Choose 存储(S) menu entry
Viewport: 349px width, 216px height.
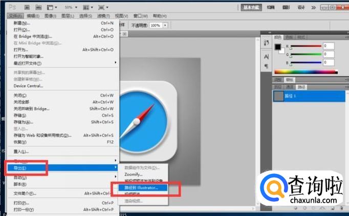[x=63, y=115]
